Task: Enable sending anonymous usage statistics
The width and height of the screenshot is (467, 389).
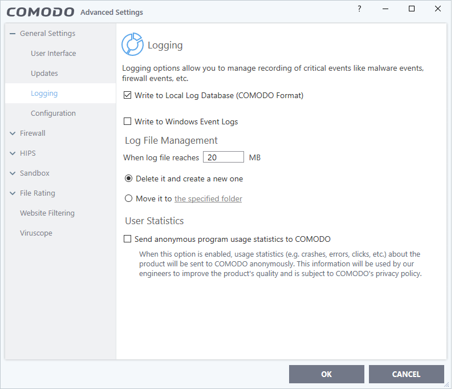Action: pyautogui.click(x=128, y=240)
